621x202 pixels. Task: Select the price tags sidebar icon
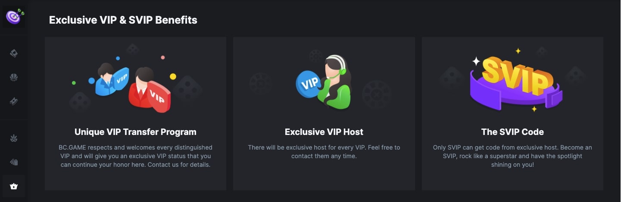(x=14, y=162)
